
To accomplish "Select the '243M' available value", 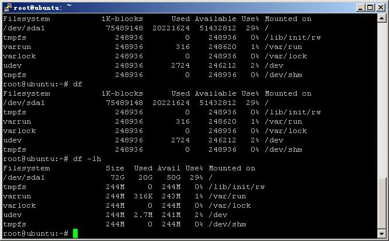I will [171, 196].
